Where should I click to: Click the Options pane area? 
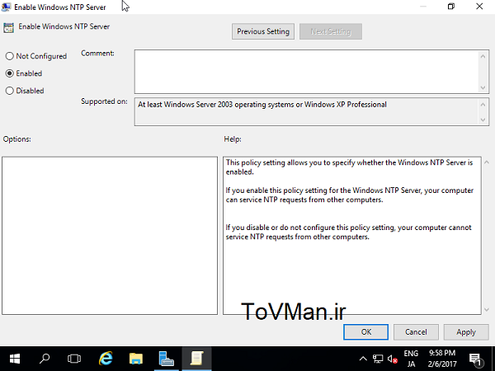pyautogui.click(x=110, y=236)
